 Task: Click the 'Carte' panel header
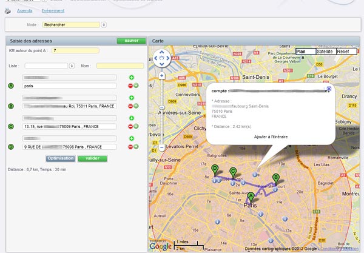tap(254, 41)
